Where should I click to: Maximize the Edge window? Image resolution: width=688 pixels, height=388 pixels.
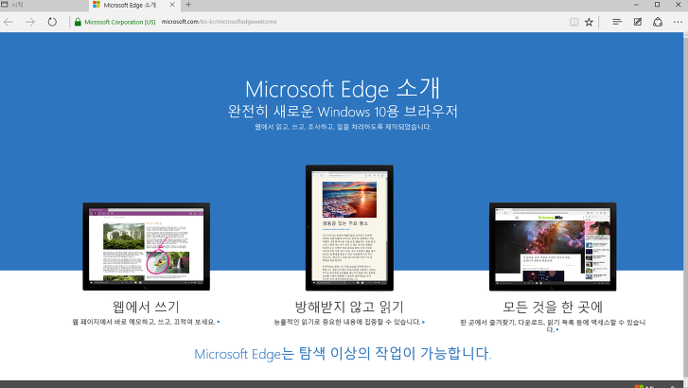click(x=657, y=5)
